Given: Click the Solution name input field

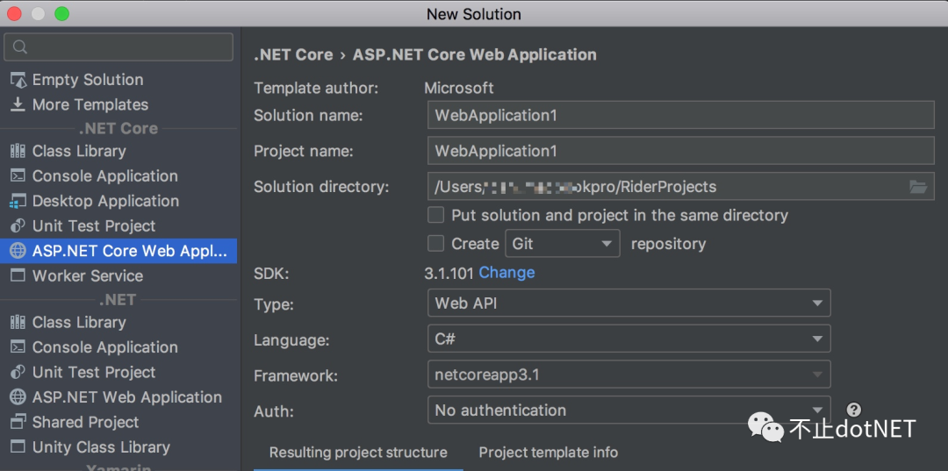Looking at the screenshot, I should click(x=680, y=115).
